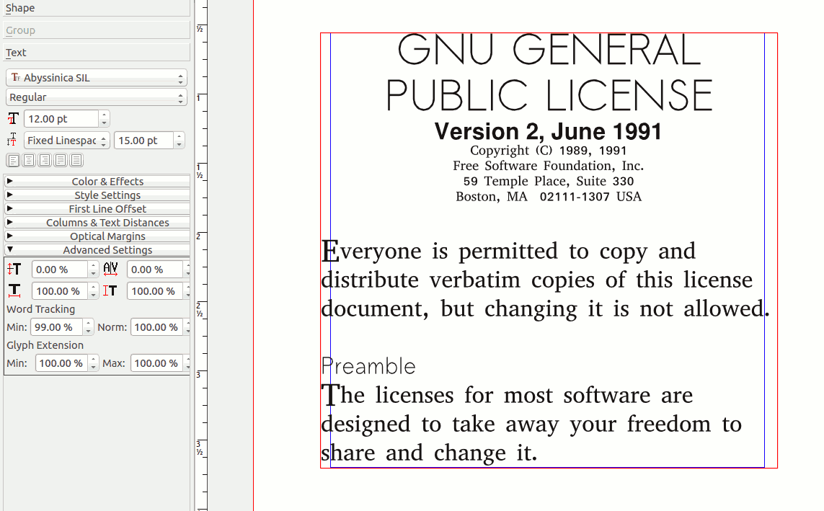Apply forced justified alignment

pos(76,160)
